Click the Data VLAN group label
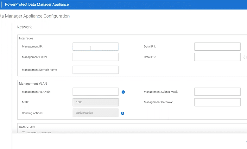The height and width of the screenshot is (149, 247). click(27, 127)
